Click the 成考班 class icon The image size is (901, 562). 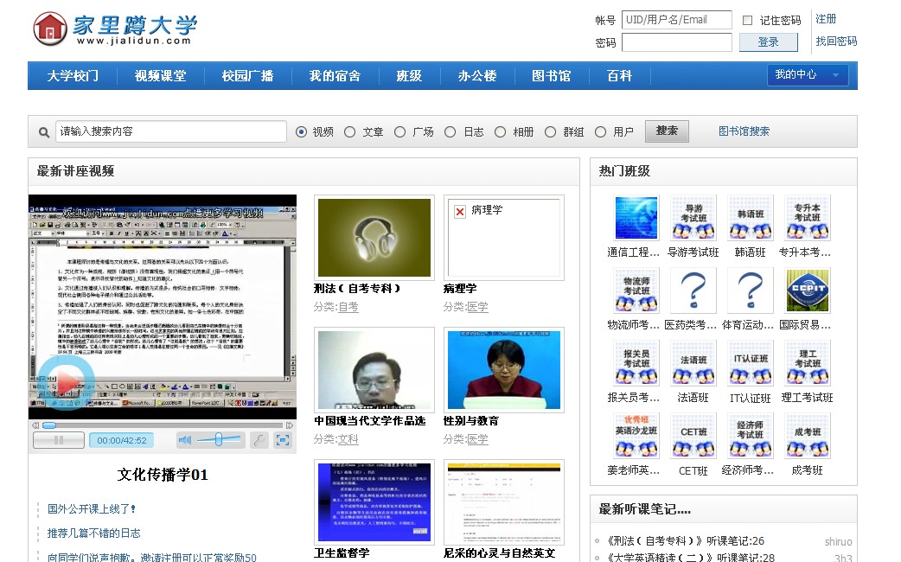807,435
